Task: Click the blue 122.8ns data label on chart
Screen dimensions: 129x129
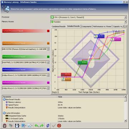Action: [99, 36]
